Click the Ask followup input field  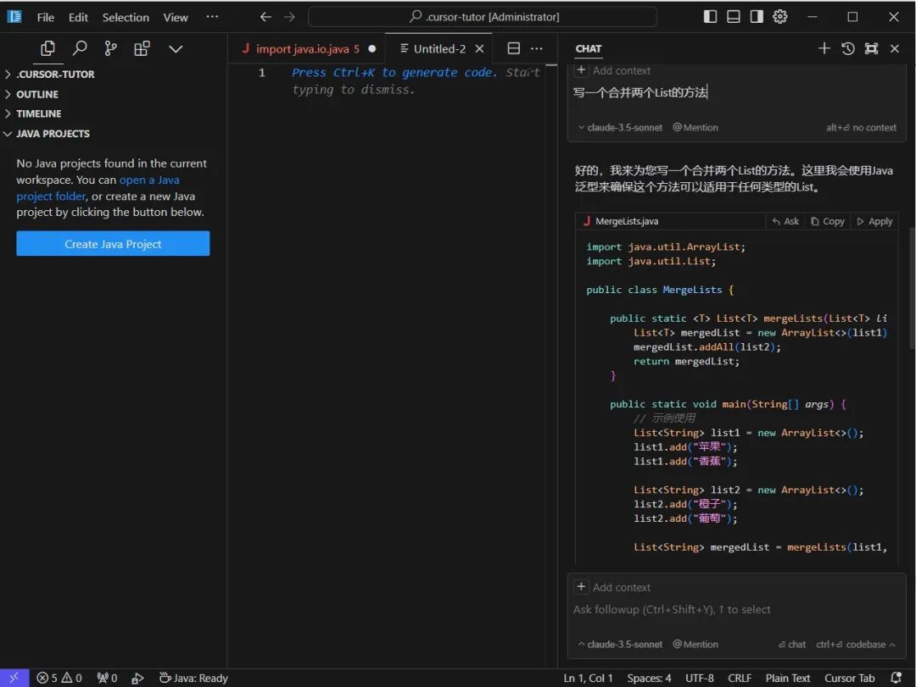(736, 609)
